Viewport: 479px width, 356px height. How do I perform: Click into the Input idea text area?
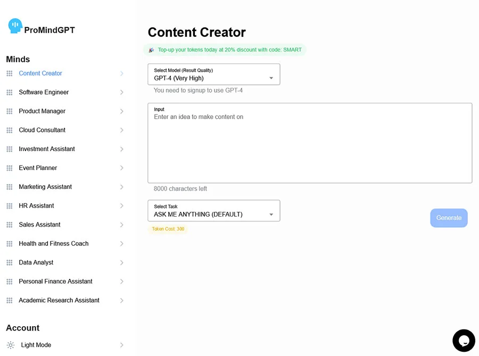coord(309,144)
